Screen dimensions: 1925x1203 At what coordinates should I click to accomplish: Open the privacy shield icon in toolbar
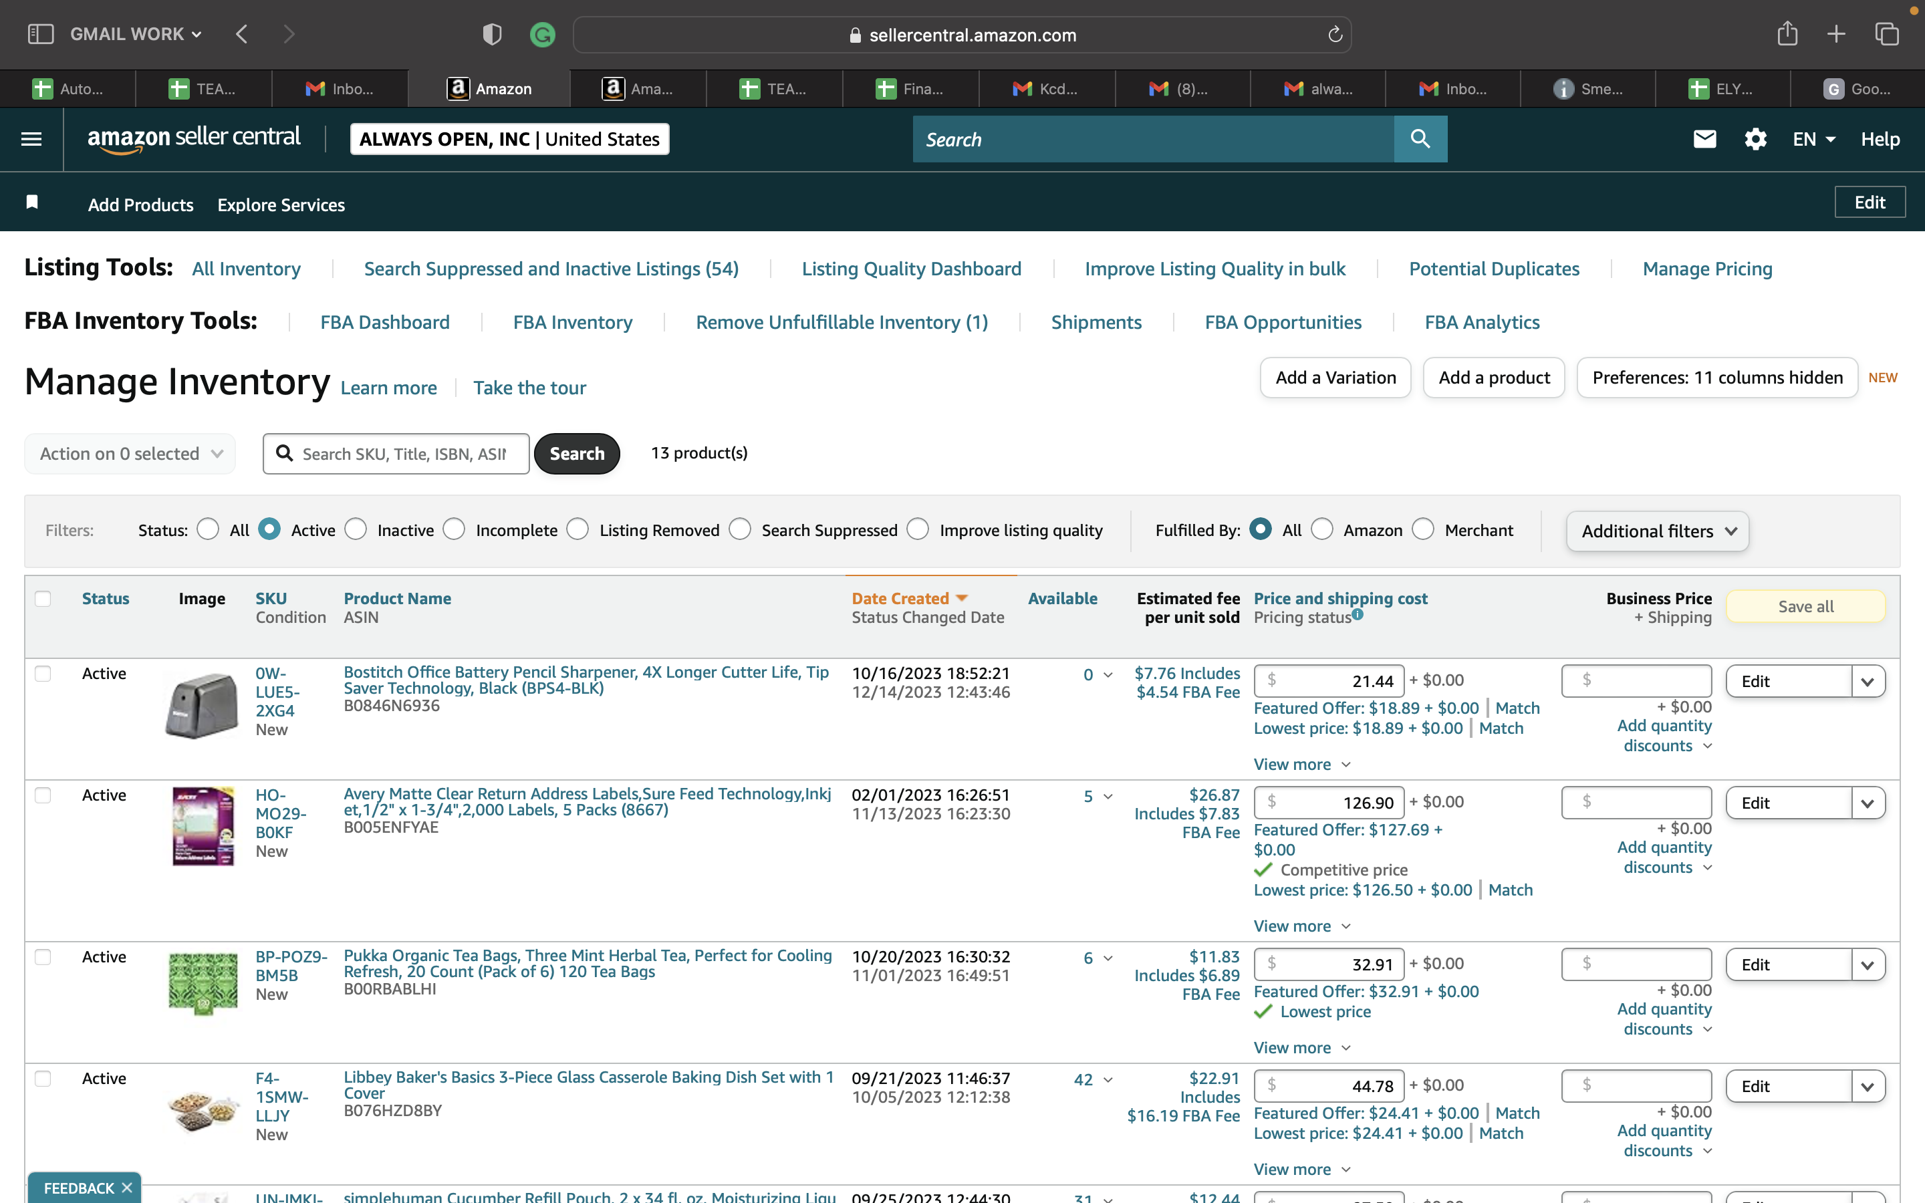click(493, 34)
